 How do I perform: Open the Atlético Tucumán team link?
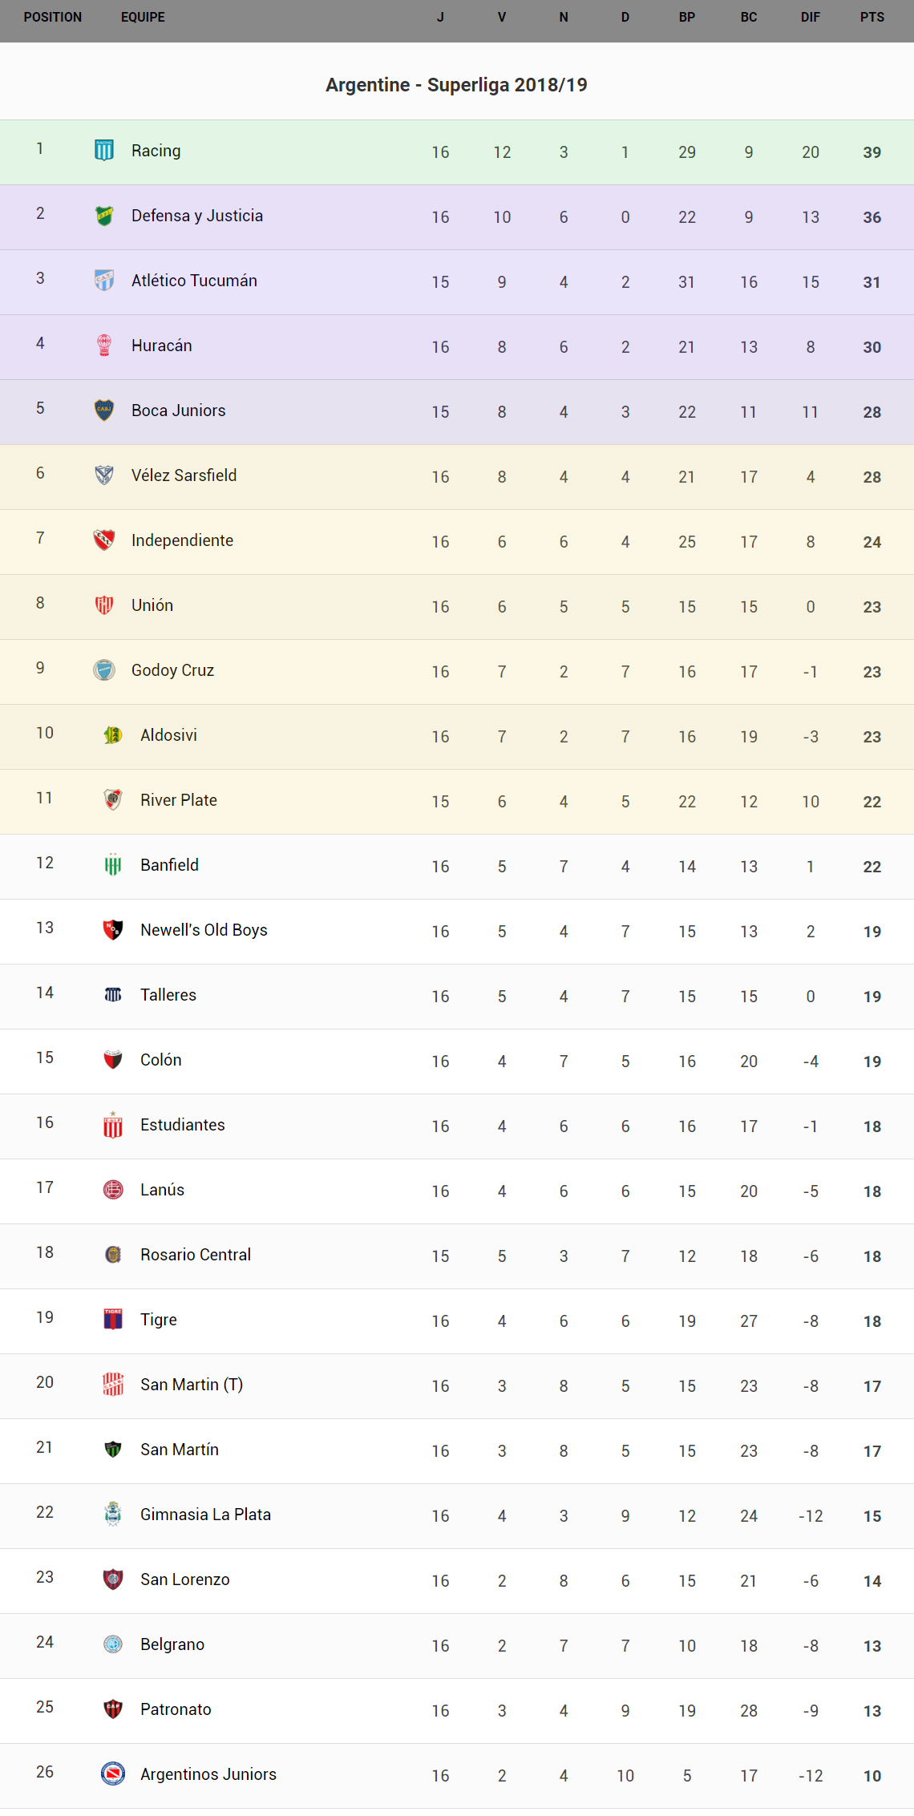point(194,281)
